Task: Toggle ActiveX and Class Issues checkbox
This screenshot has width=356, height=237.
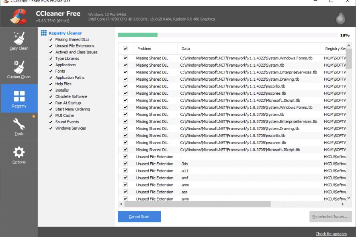Action: (x=51, y=52)
